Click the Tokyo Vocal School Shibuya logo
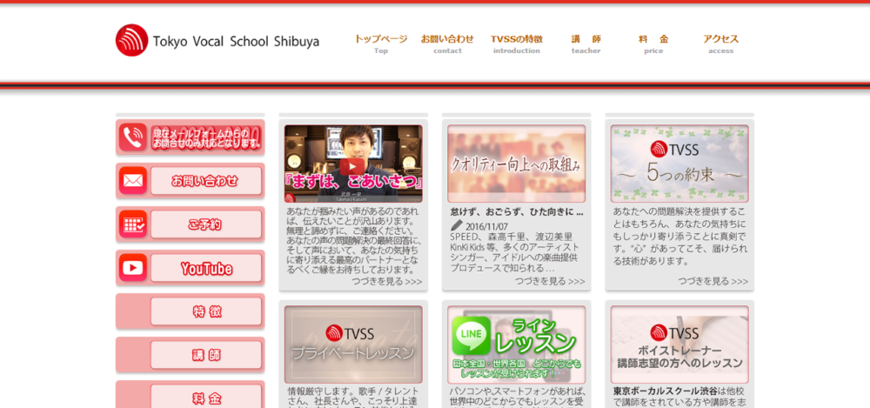This screenshot has height=408, width=870. 217,41
